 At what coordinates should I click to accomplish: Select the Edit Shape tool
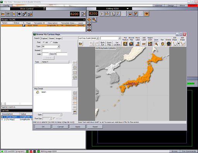(x=183, y=44)
